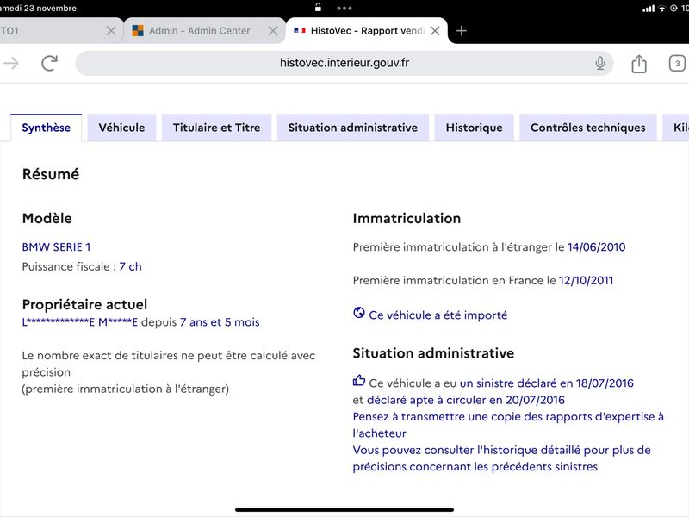
Task: Open the Situation administrative tab
Action: (x=353, y=128)
